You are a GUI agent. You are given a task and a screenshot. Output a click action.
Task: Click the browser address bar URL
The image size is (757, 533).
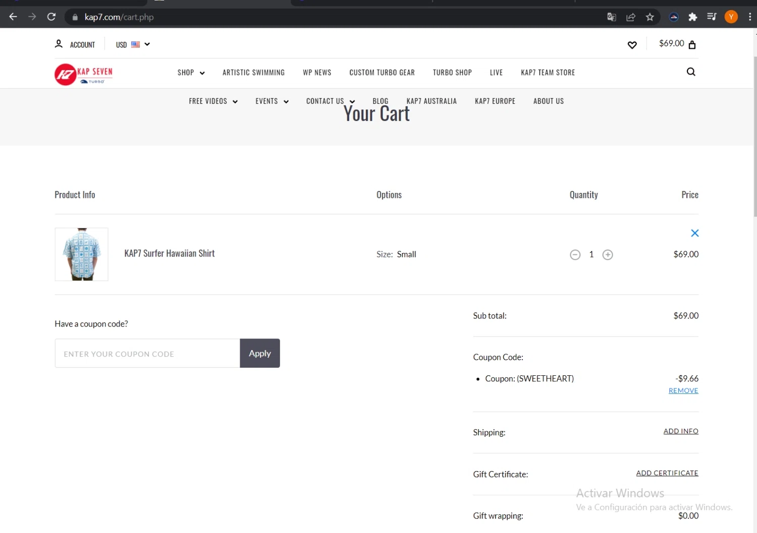tap(119, 17)
